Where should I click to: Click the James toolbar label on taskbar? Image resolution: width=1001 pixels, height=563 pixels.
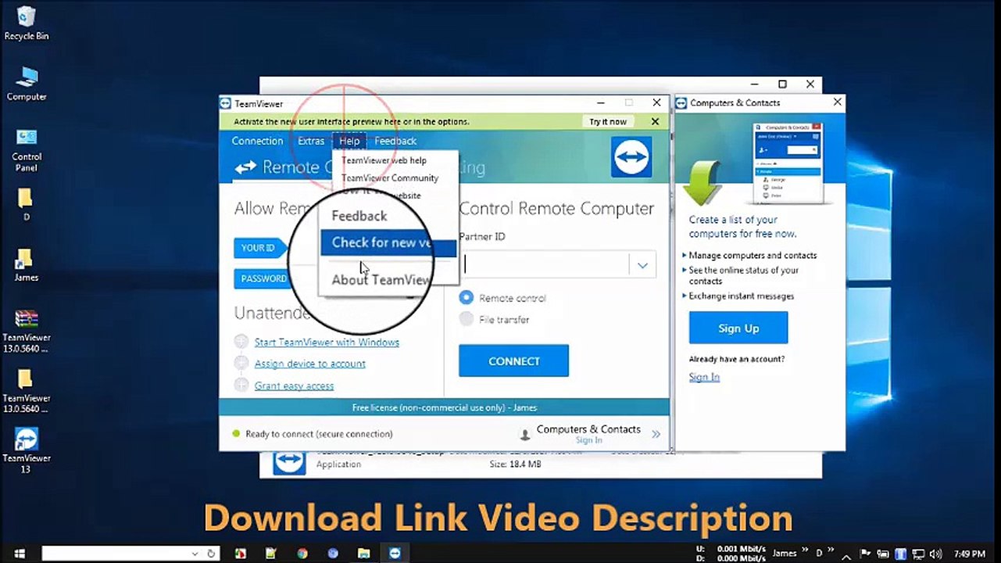[785, 553]
